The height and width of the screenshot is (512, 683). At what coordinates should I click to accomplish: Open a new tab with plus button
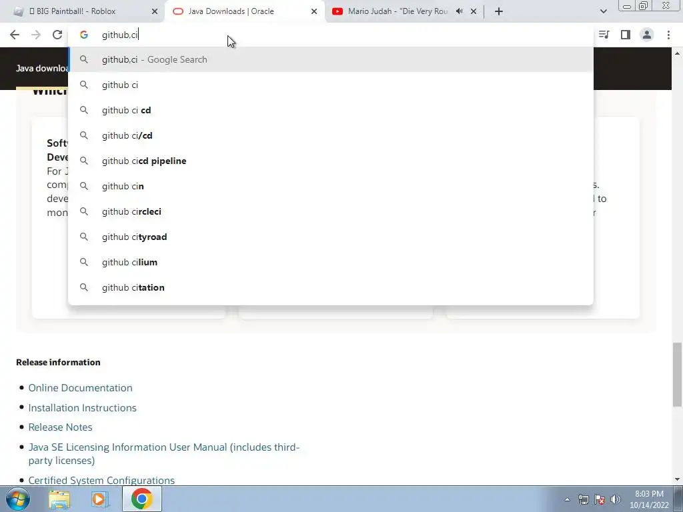(x=499, y=11)
